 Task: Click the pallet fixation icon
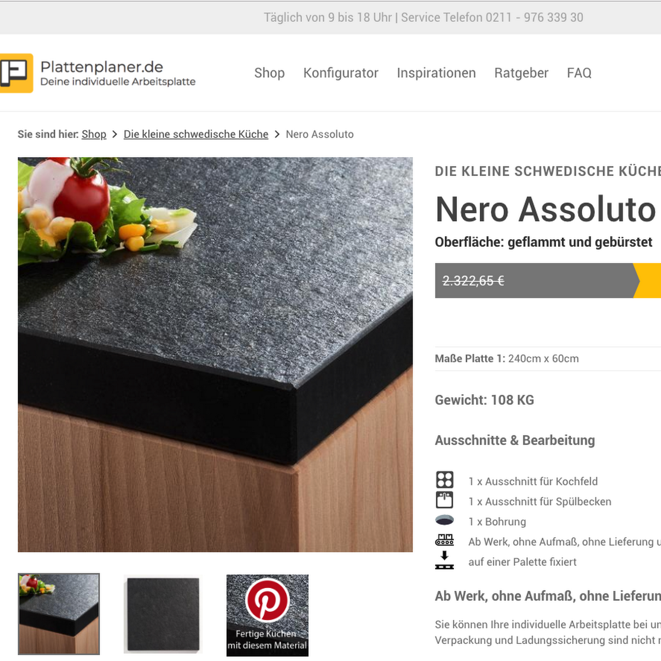point(445,560)
